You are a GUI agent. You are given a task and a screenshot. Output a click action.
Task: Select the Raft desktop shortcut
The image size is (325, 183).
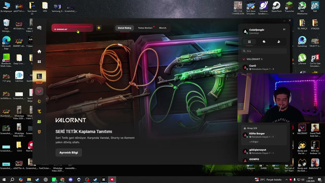(315, 7)
